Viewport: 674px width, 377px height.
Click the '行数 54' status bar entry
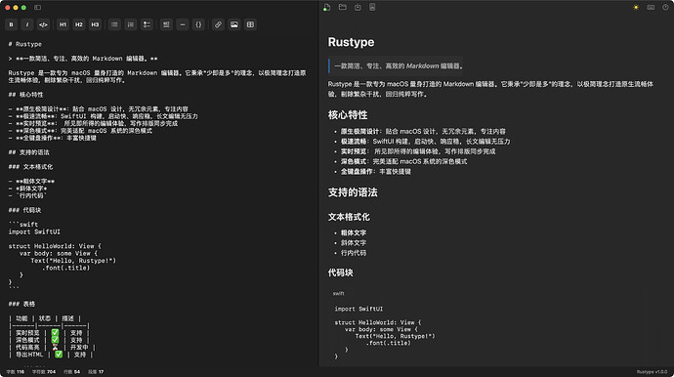71,372
